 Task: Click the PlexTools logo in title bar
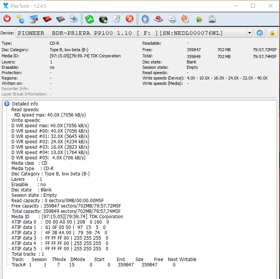pyautogui.click(x=6, y=6)
